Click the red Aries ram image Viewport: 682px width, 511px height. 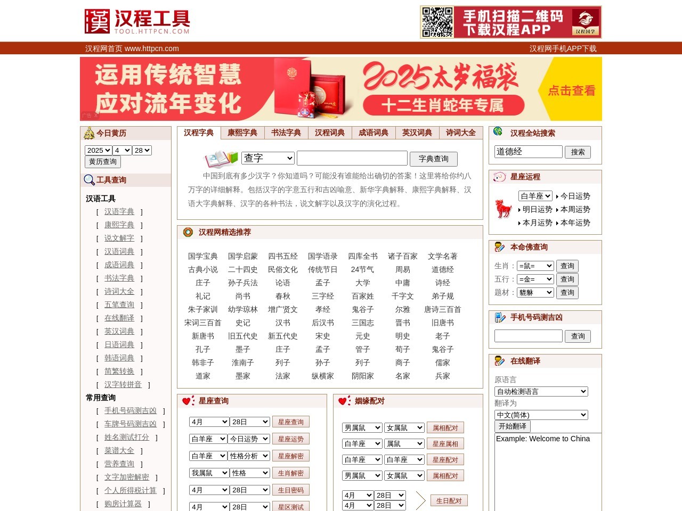coord(503,209)
